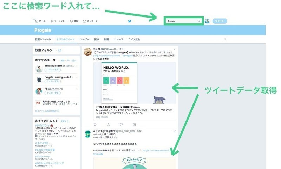Open 他のアドレス帳に接続する link

coord(47,111)
